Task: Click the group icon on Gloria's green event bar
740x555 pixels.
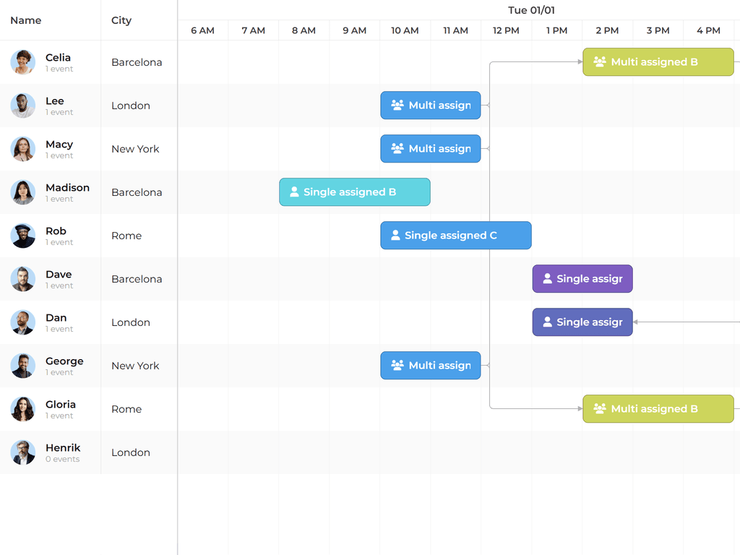Action: tap(599, 408)
